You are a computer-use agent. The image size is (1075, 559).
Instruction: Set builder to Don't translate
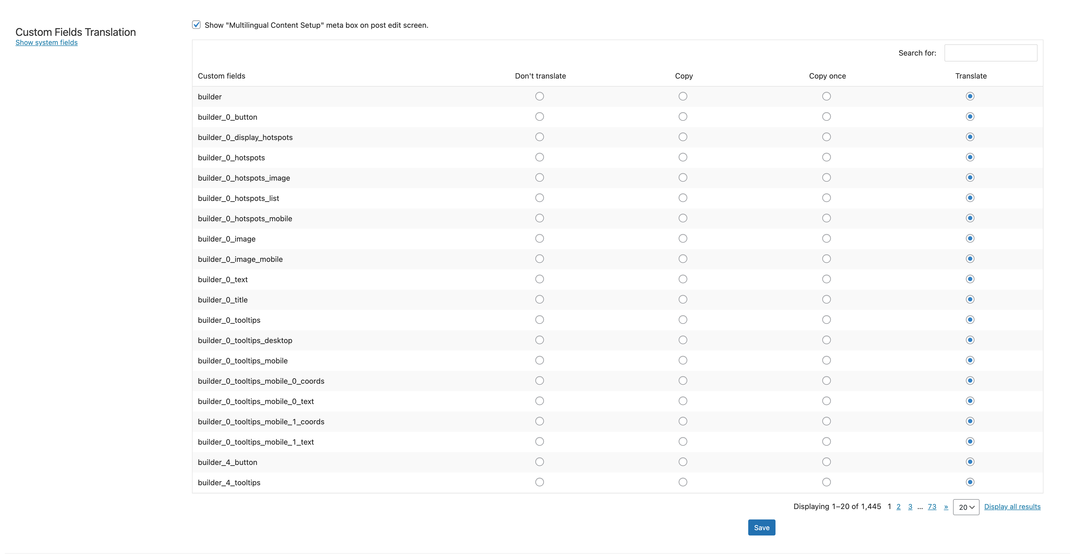(x=540, y=96)
